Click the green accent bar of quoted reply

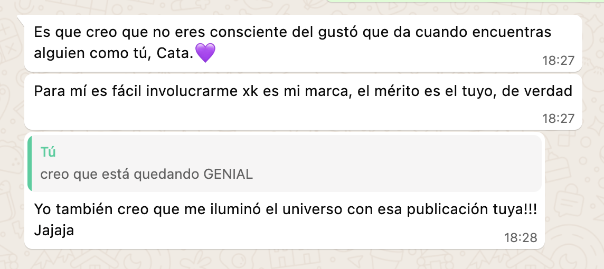click(30, 164)
